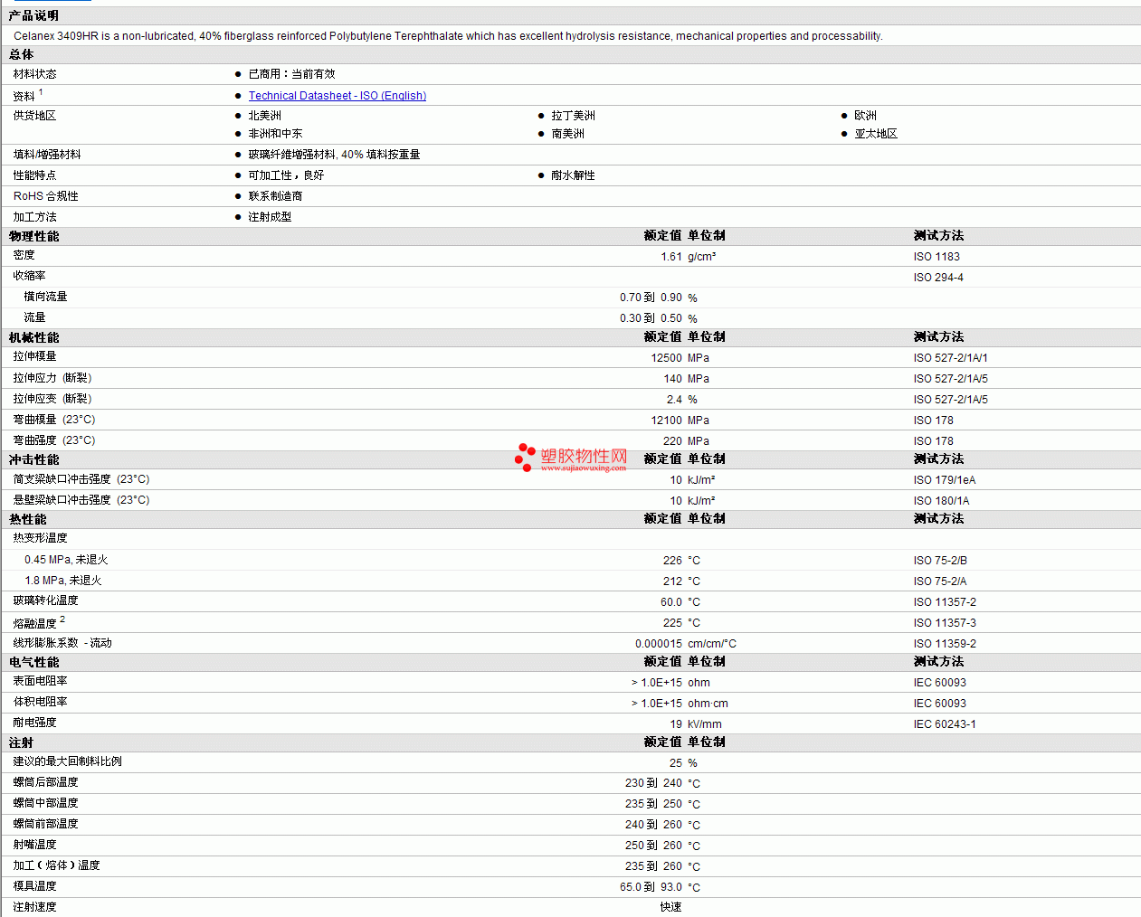Click the 建议的最大回制料比例 row label

[x=68, y=761]
